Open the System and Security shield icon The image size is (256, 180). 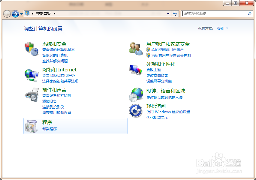pos(32,49)
